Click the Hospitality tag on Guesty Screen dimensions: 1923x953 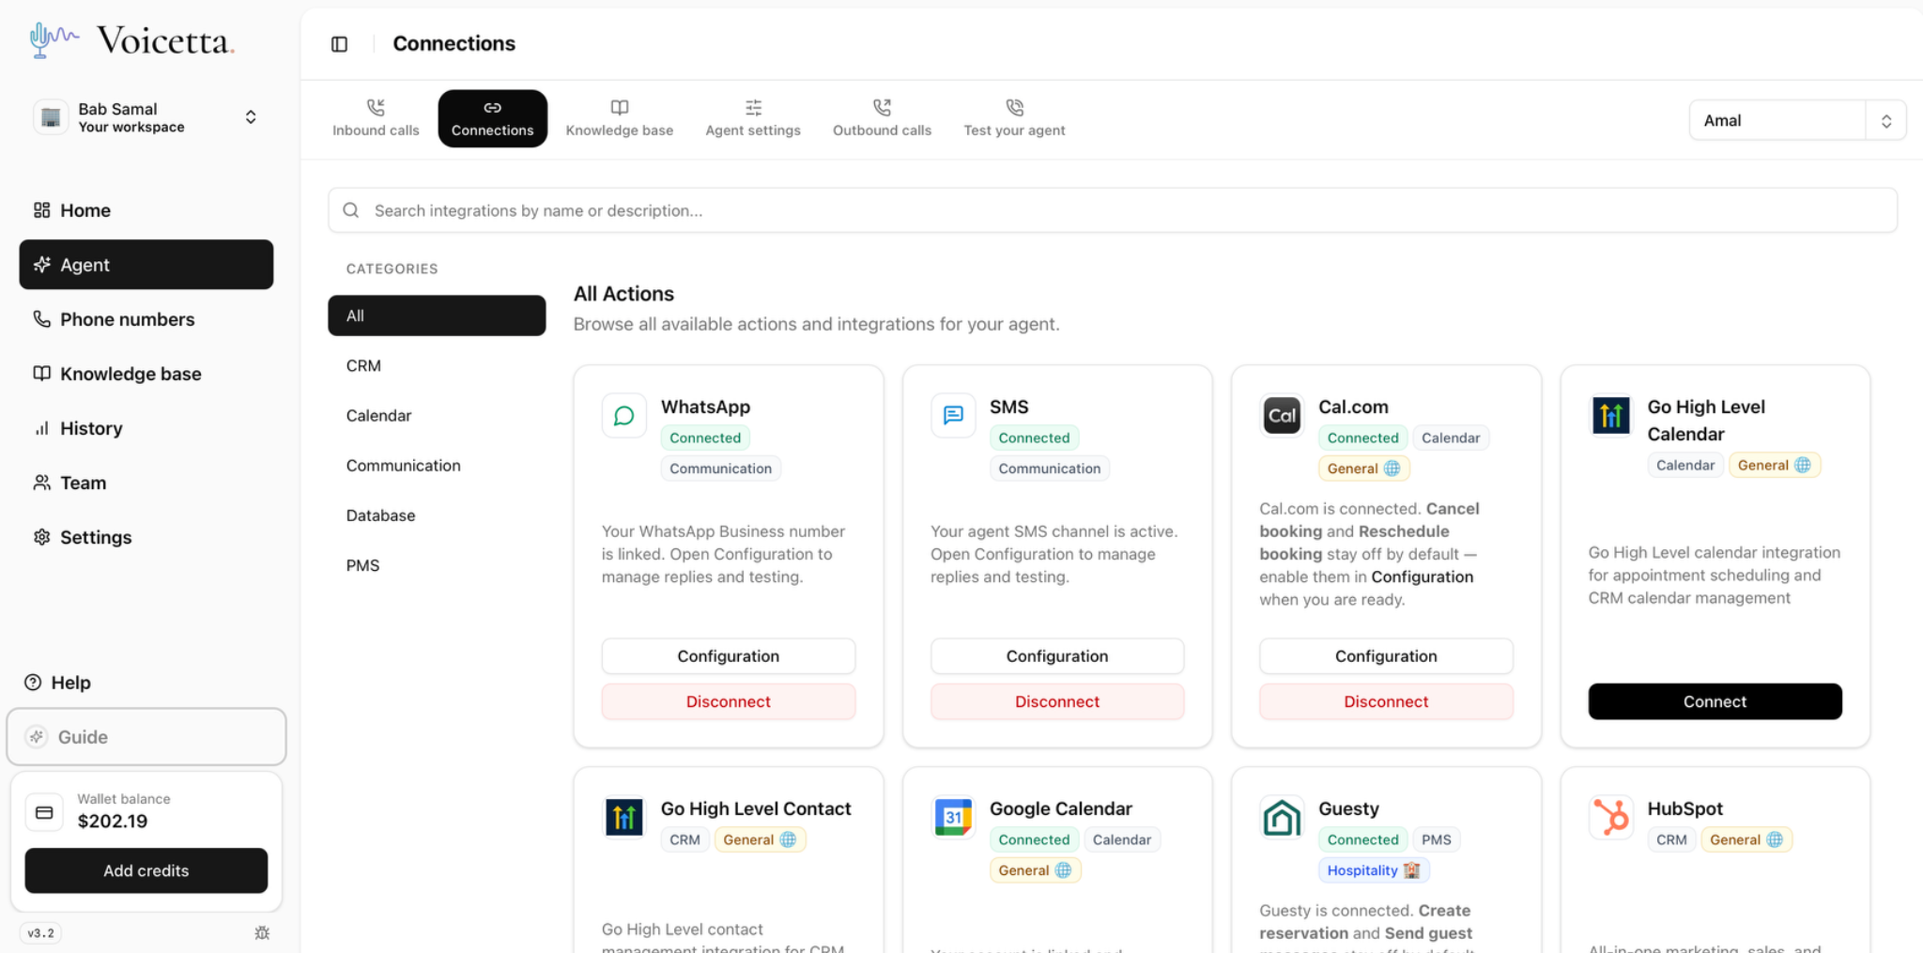pos(1374,870)
